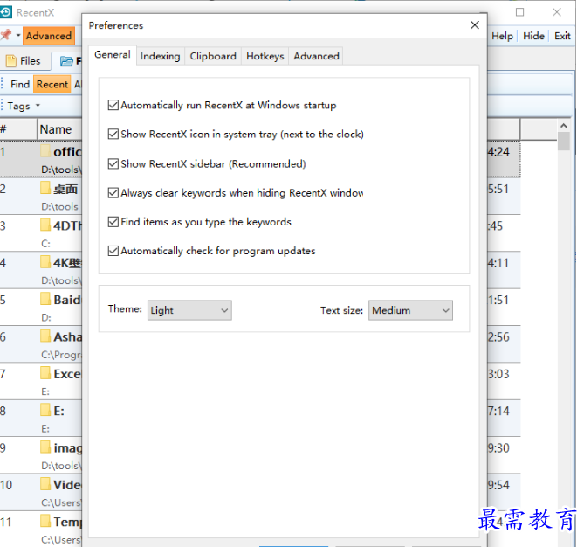Open the Theme dropdown showing Light

(x=189, y=310)
